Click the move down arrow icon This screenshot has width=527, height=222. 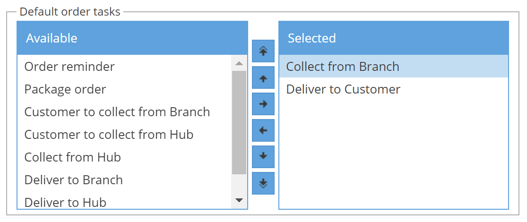click(x=263, y=156)
